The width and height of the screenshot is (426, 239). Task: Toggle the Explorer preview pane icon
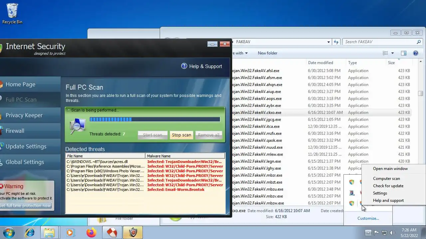[x=403, y=53]
